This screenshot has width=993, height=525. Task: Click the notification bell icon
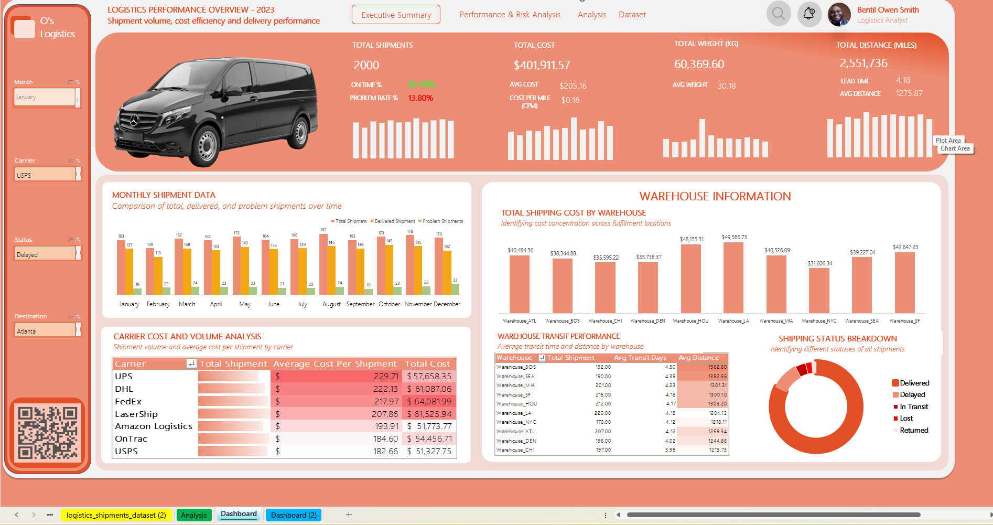[x=809, y=14]
